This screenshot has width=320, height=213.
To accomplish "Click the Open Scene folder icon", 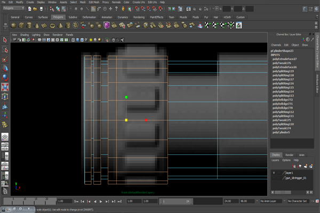I will (35, 9).
